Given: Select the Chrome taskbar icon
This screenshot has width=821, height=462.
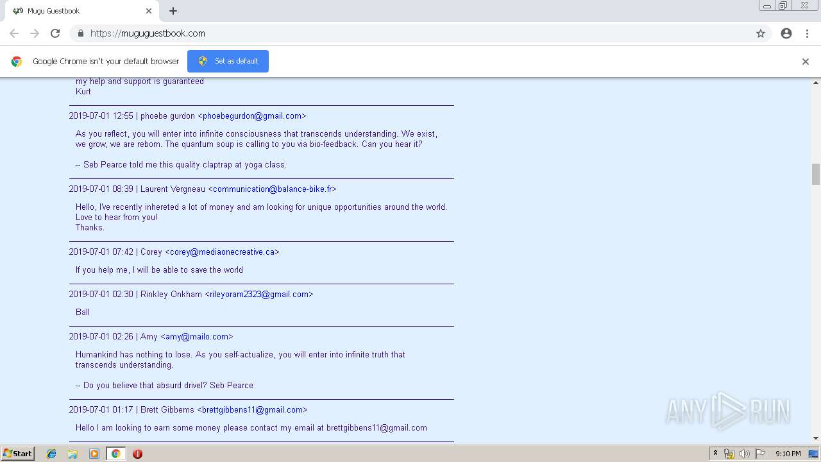Looking at the screenshot, I should [x=115, y=454].
